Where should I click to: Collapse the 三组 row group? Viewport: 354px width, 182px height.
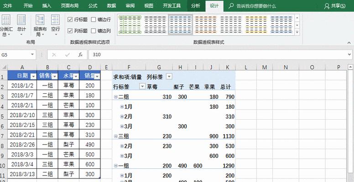115,136
